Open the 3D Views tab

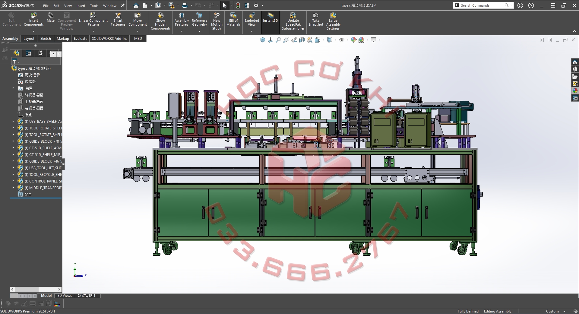point(65,296)
